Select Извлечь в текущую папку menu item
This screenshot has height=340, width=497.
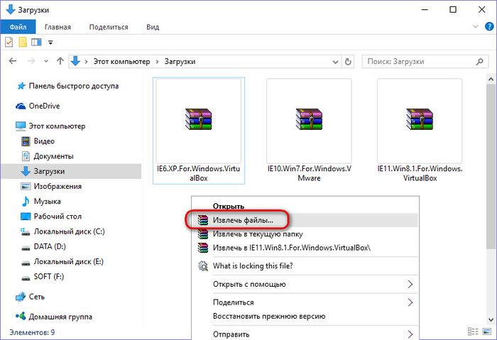[x=258, y=234]
